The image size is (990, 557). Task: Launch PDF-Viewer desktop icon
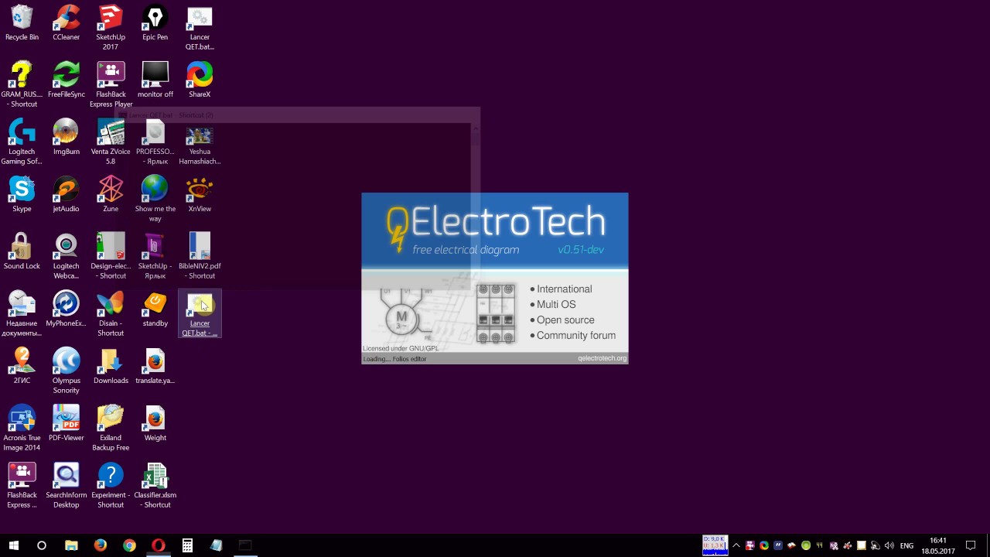pyautogui.click(x=66, y=423)
